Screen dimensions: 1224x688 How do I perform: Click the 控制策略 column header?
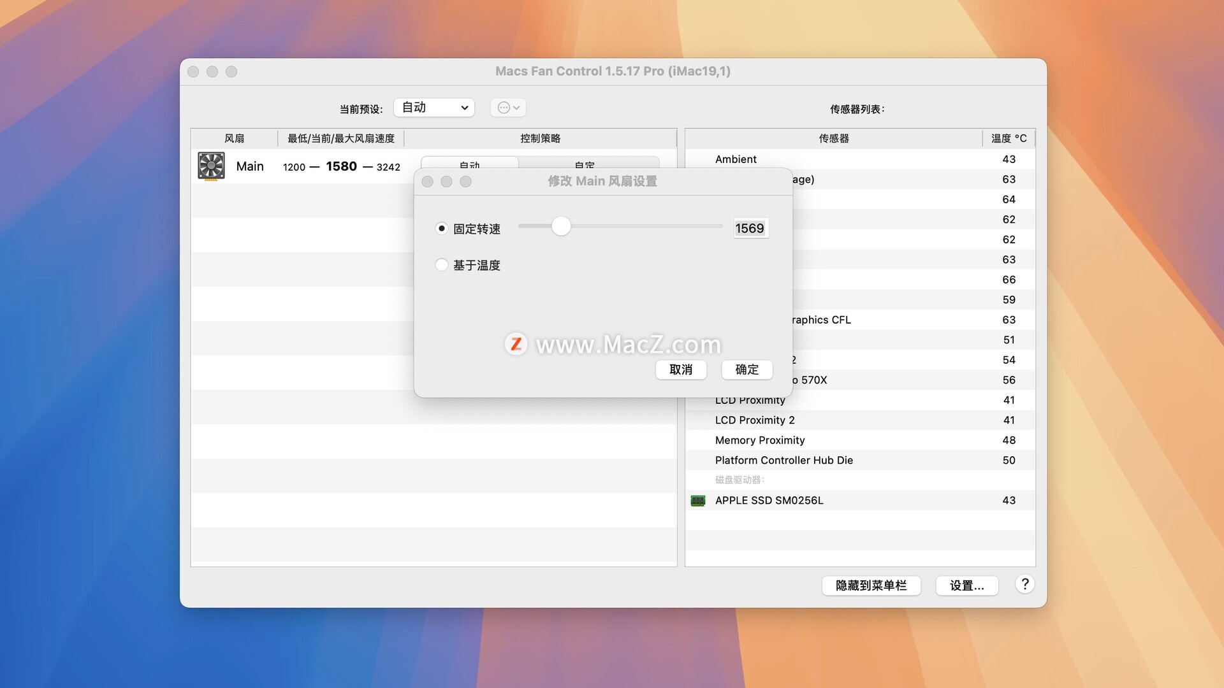(x=540, y=138)
